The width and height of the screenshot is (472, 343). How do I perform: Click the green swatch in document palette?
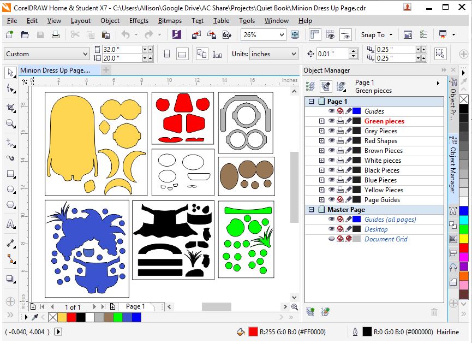pos(118,317)
